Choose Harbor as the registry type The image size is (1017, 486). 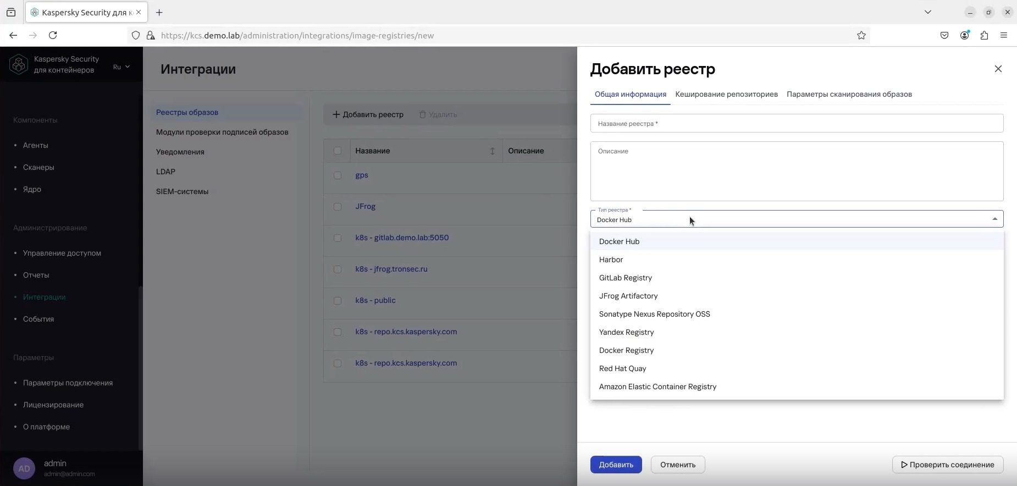coord(797,259)
